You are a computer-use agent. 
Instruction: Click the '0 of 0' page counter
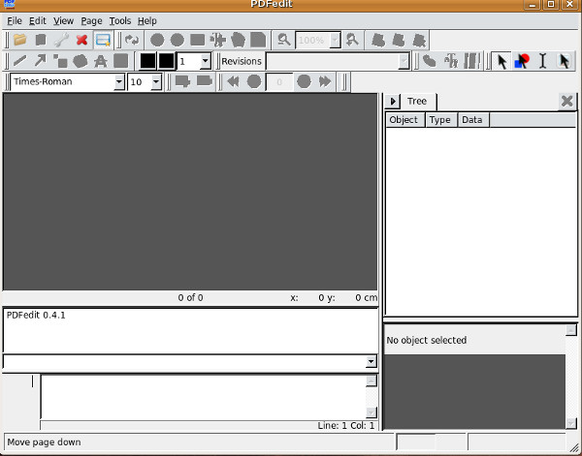point(190,297)
